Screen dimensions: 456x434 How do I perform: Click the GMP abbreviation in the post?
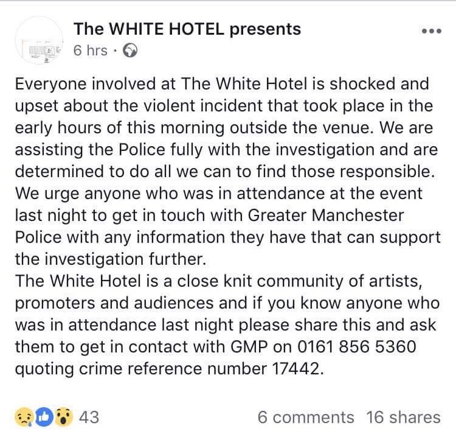(x=249, y=347)
